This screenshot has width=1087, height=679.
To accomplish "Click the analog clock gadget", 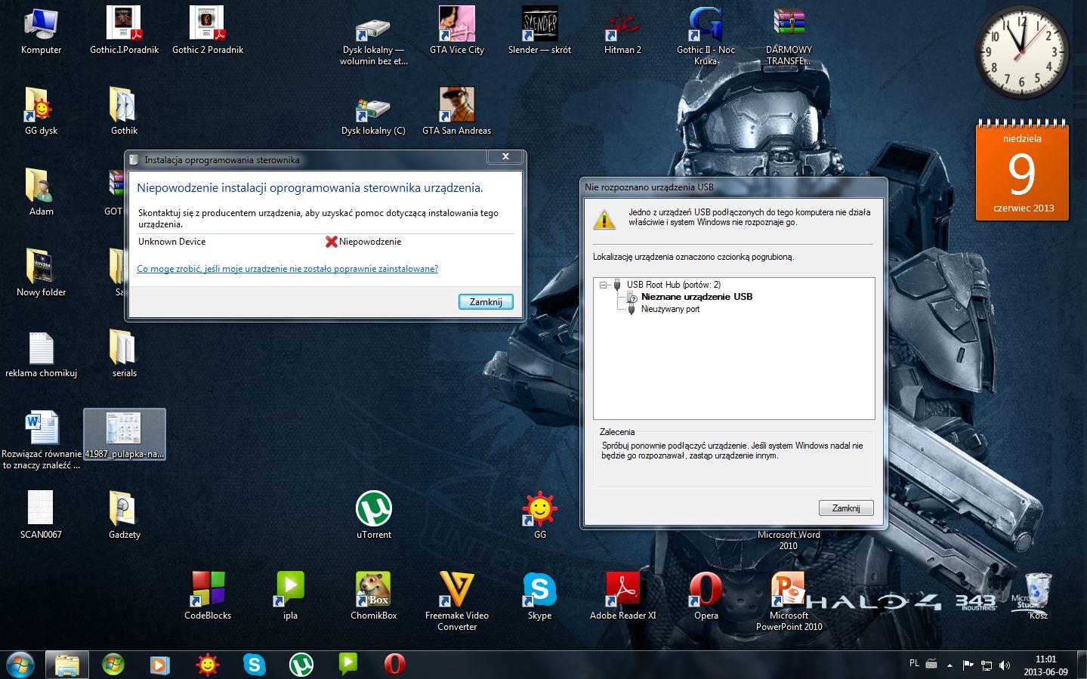I will tap(1022, 53).
